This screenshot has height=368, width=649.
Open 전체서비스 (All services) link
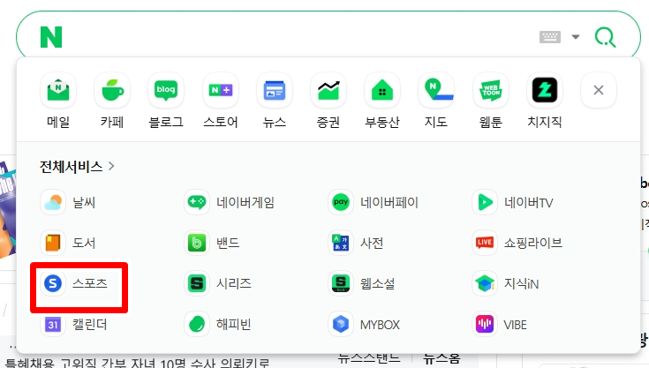tap(77, 166)
